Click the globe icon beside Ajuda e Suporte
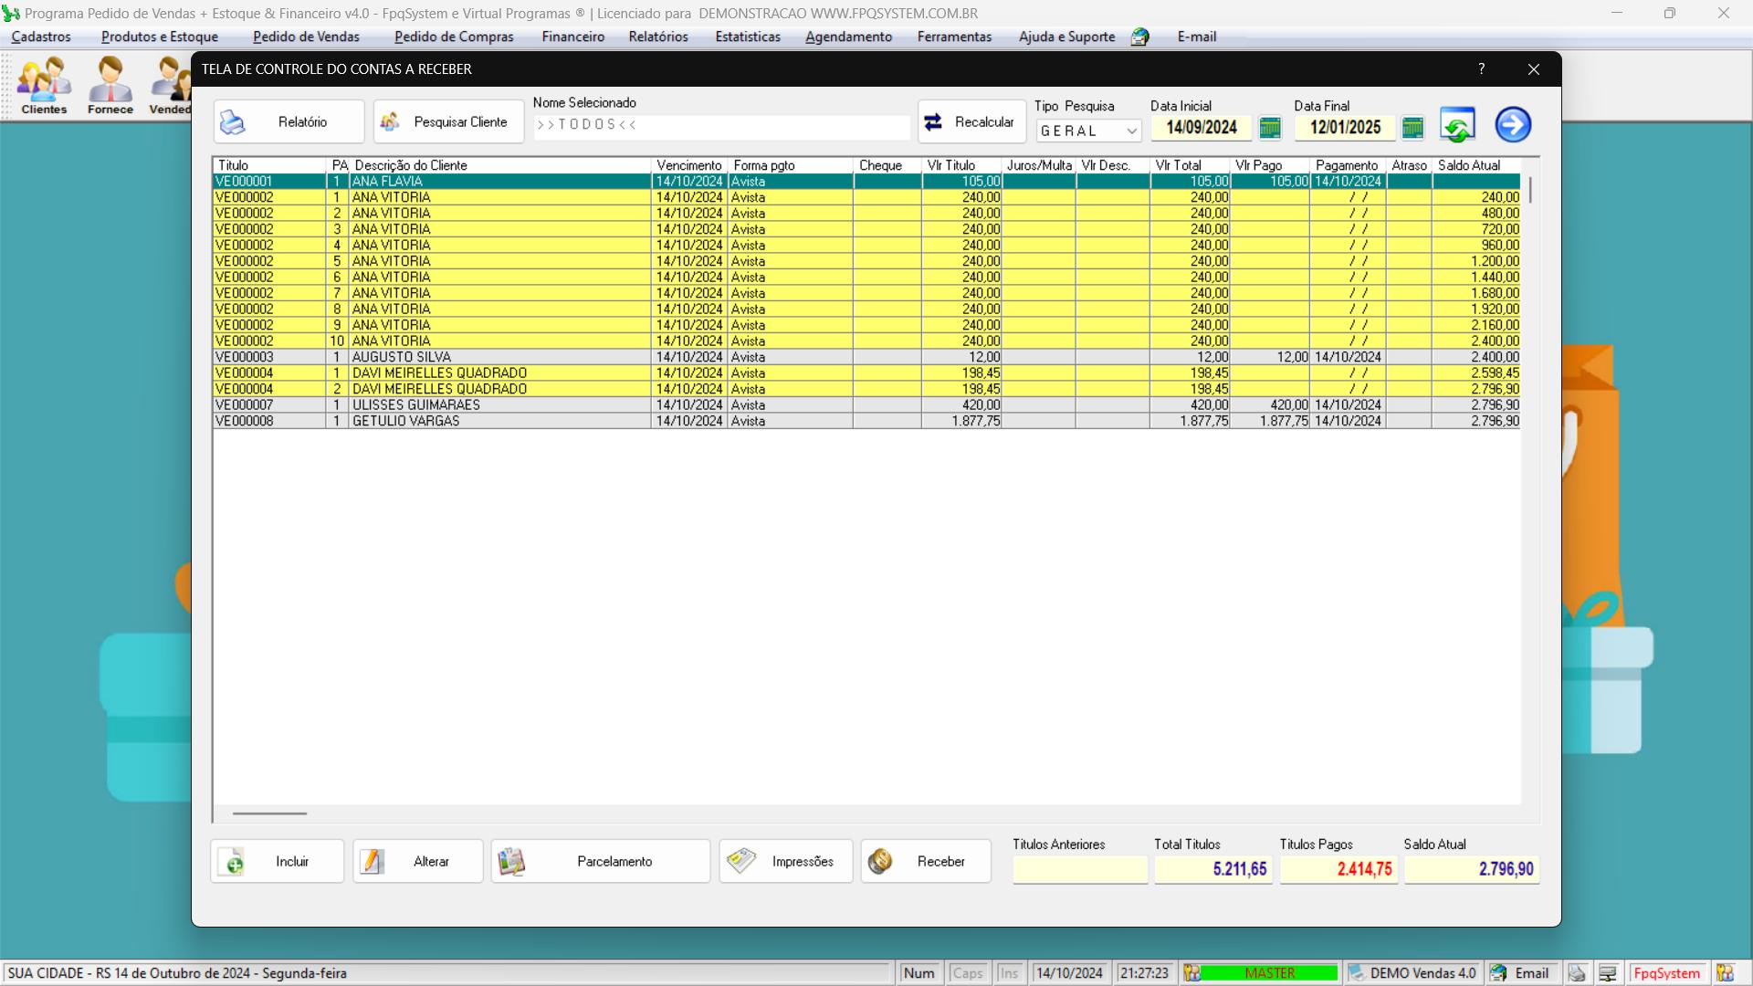Viewport: 1753px width, 986px height. point(1139,37)
